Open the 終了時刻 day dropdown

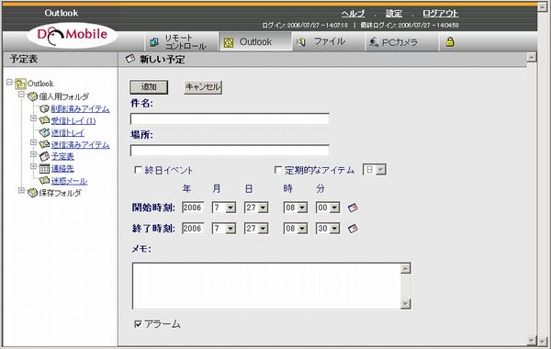(256, 229)
